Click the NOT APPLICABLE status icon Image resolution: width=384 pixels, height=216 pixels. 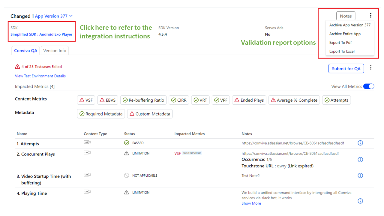pos(127,175)
